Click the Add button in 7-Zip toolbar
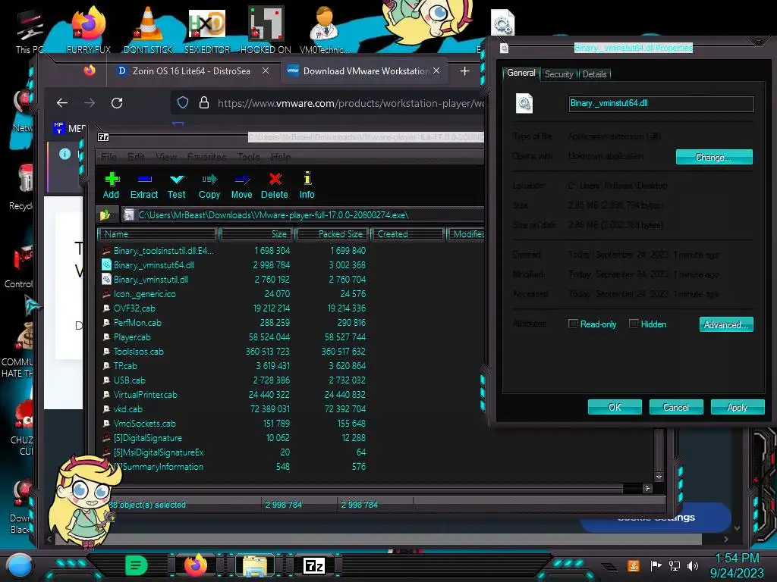 [112, 186]
